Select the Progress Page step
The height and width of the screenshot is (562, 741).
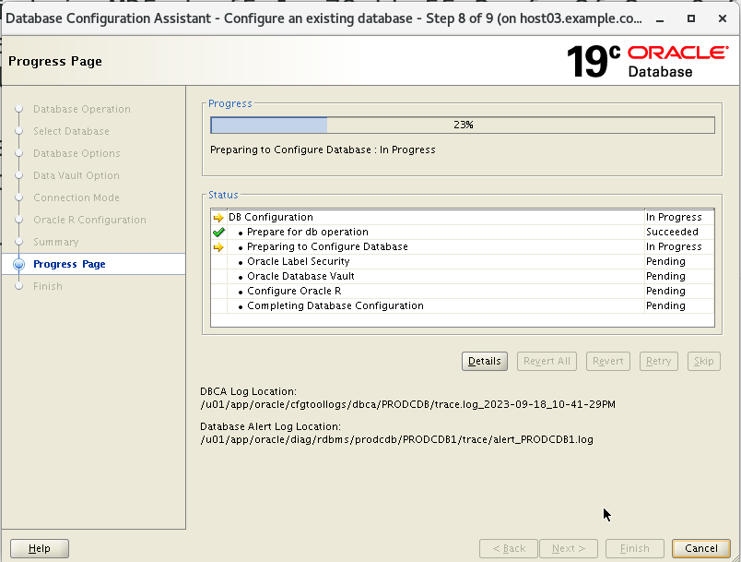tap(69, 264)
